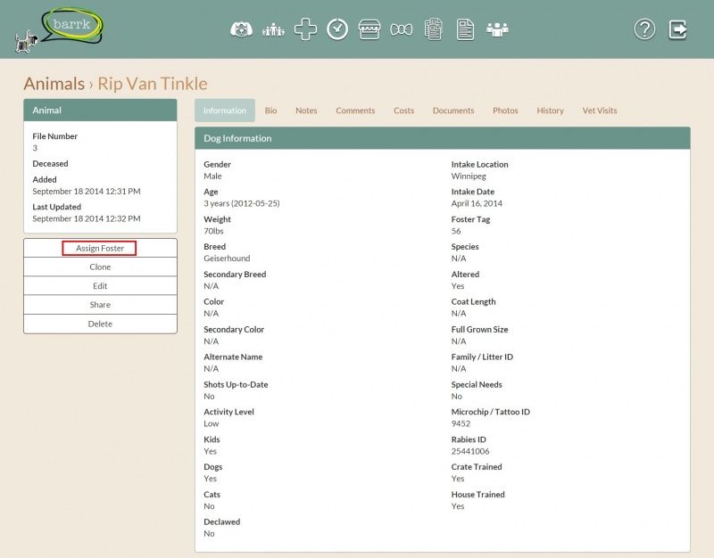Click the Declawed label
Image resolution: width=714 pixels, height=558 pixels.
point(221,521)
